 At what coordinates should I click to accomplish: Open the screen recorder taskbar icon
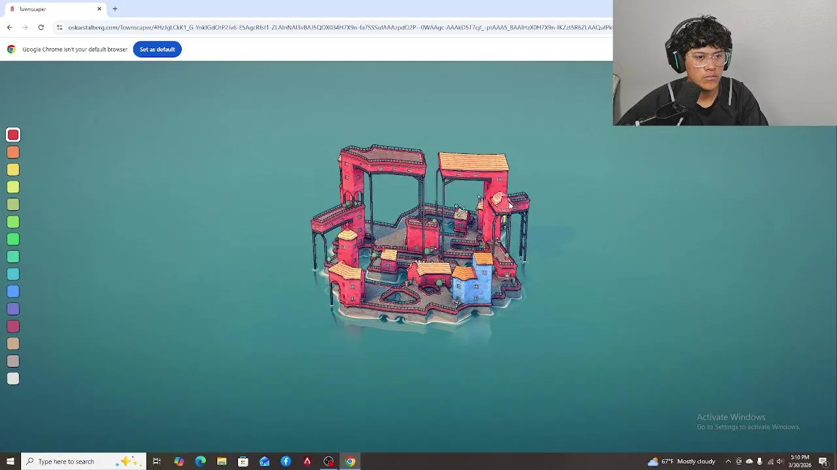click(329, 462)
